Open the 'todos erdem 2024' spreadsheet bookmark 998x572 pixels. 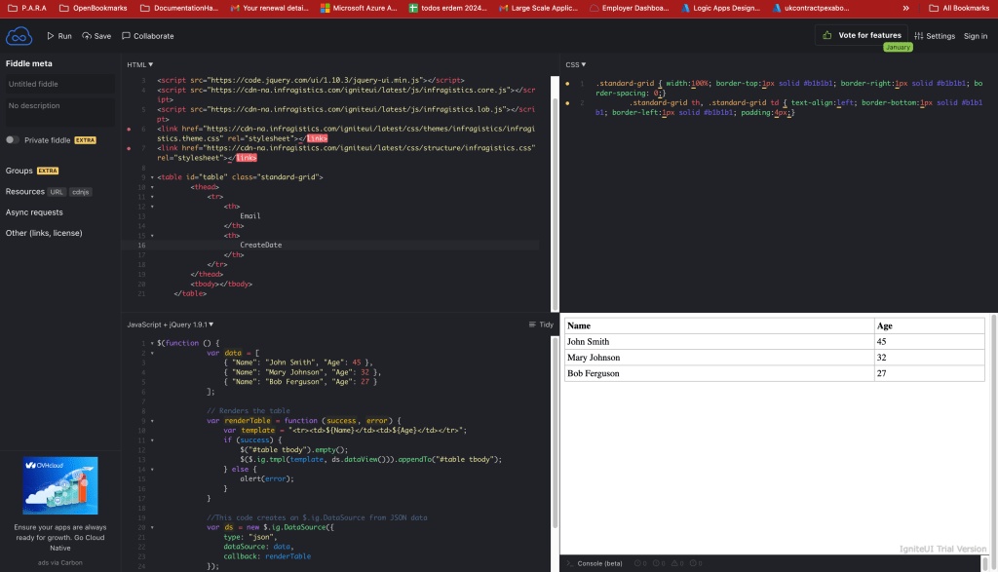pos(447,8)
